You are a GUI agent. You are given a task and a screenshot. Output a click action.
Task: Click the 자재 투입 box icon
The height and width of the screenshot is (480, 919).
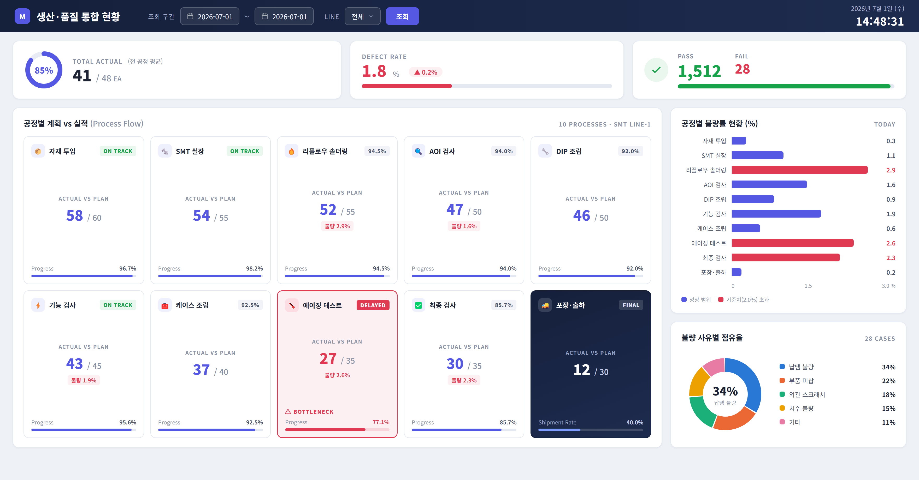pos(38,151)
